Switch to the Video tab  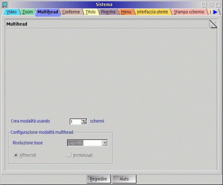(x=12, y=12)
